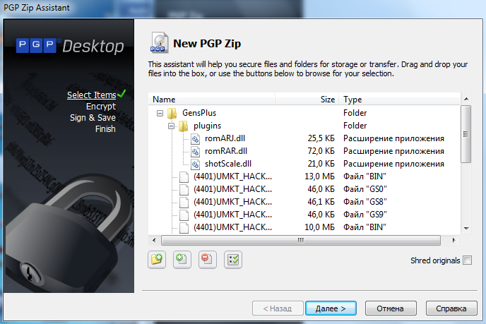486x324 pixels.
Task: Select the GensPlus folder row
Action: pyautogui.click(x=304, y=113)
